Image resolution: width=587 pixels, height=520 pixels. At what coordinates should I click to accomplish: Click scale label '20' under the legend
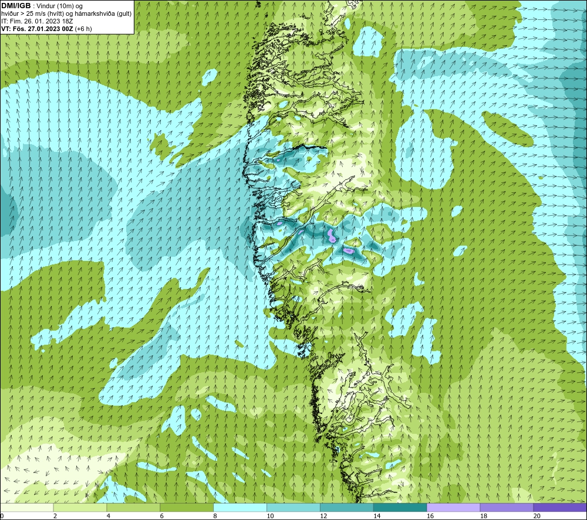(x=537, y=516)
